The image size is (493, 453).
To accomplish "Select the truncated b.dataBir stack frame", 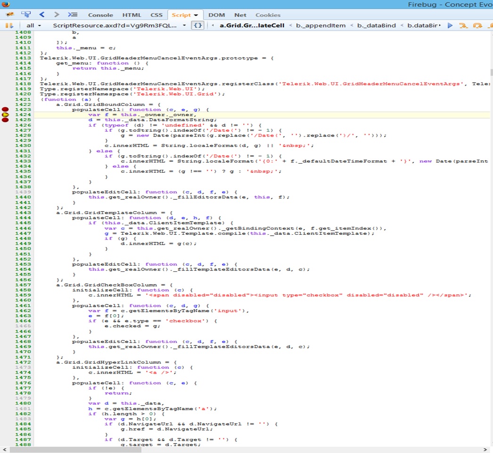I will point(422,25).
